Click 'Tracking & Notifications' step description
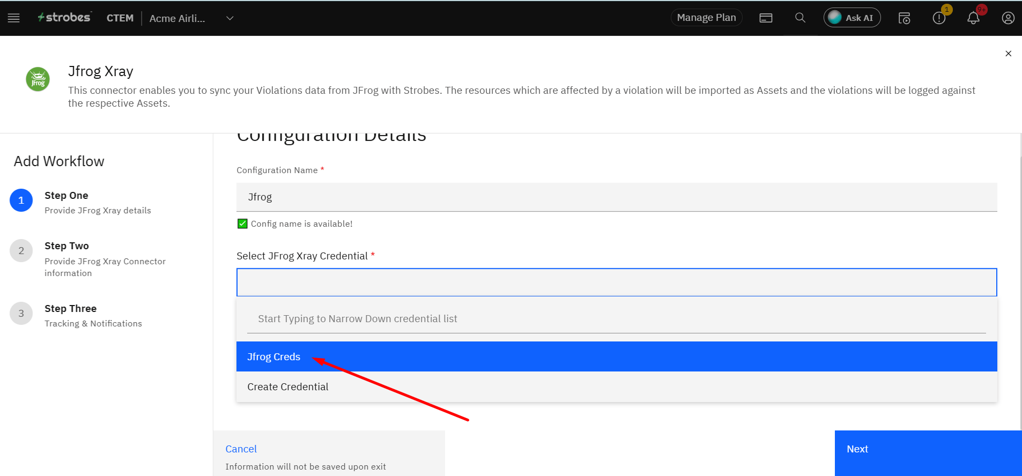The height and width of the screenshot is (476, 1022). coord(93,324)
